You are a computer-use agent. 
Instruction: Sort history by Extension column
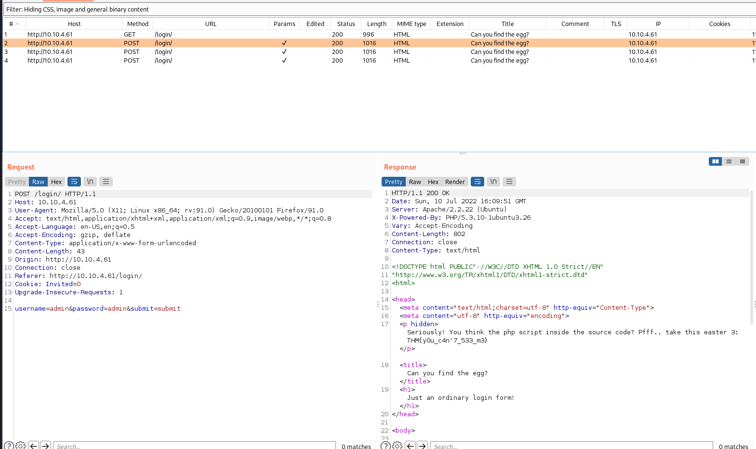coord(450,24)
